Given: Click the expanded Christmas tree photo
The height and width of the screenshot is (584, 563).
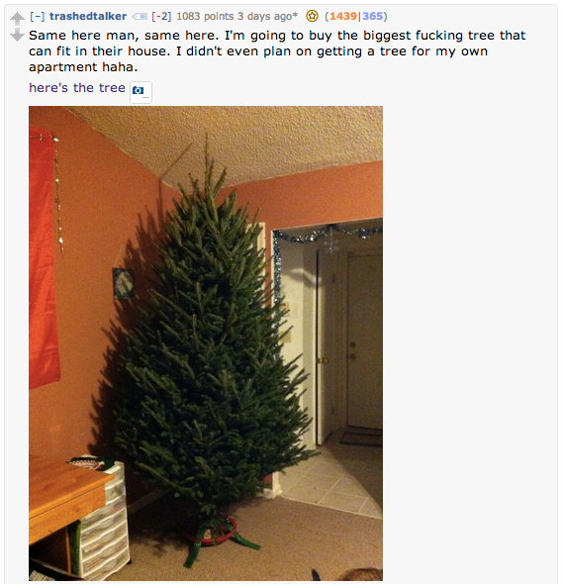Looking at the screenshot, I should [x=206, y=343].
